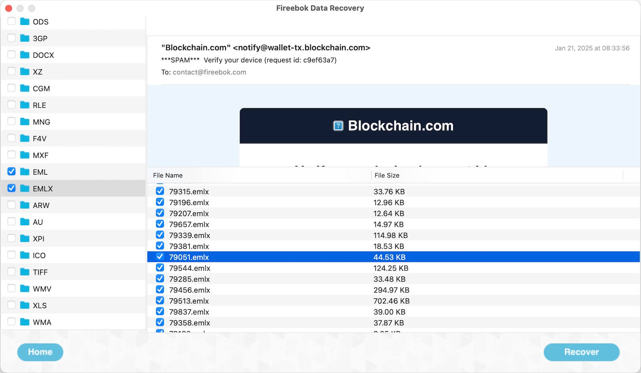Uncheck the 79051.emlx file checkbox
This screenshot has height=373, width=641.
click(160, 257)
